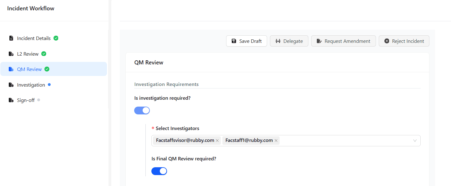
Task: Click inside the Select Investigators input field
Action: (x=344, y=141)
